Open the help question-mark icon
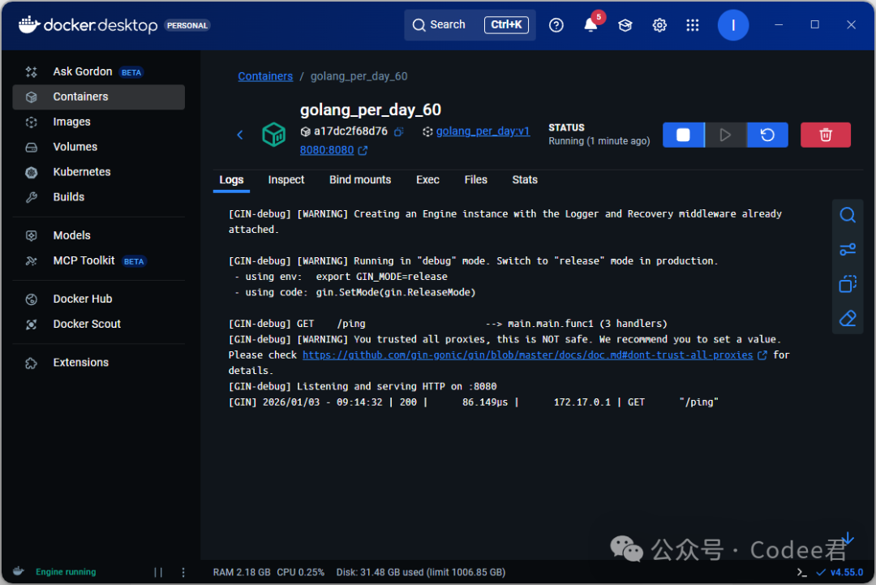The image size is (876, 585). tap(556, 25)
